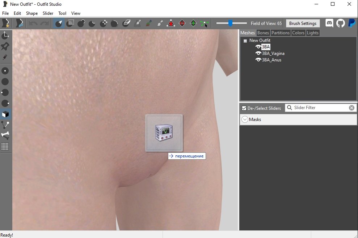The image size is (358, 238).
Task: Click the Brush Settings button
Action: point(303,23)
